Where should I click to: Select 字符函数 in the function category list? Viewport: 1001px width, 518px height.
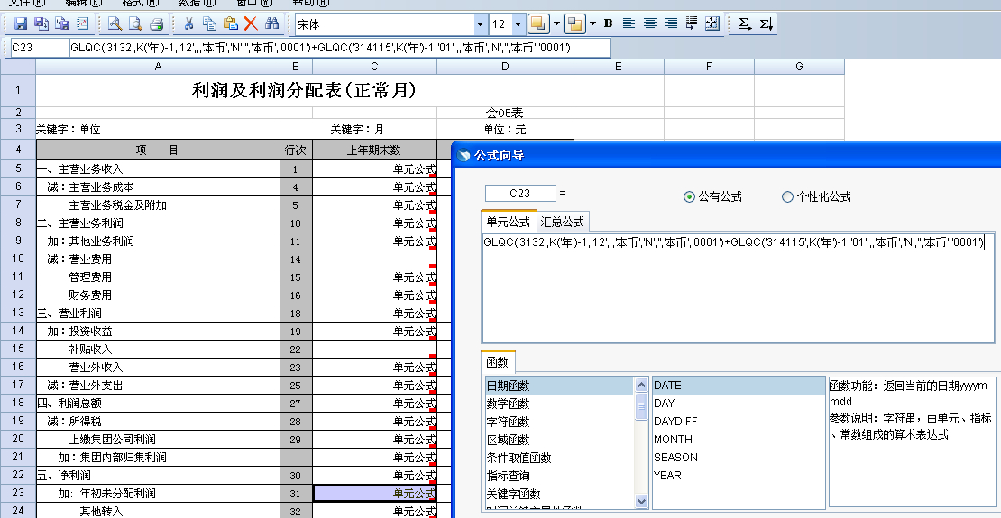(x=558, y=422)
